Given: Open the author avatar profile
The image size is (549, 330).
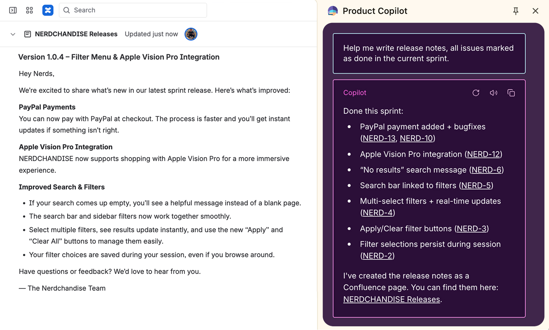Looking at the screenshot, I should pyautogui.click(x=191, y=34).
